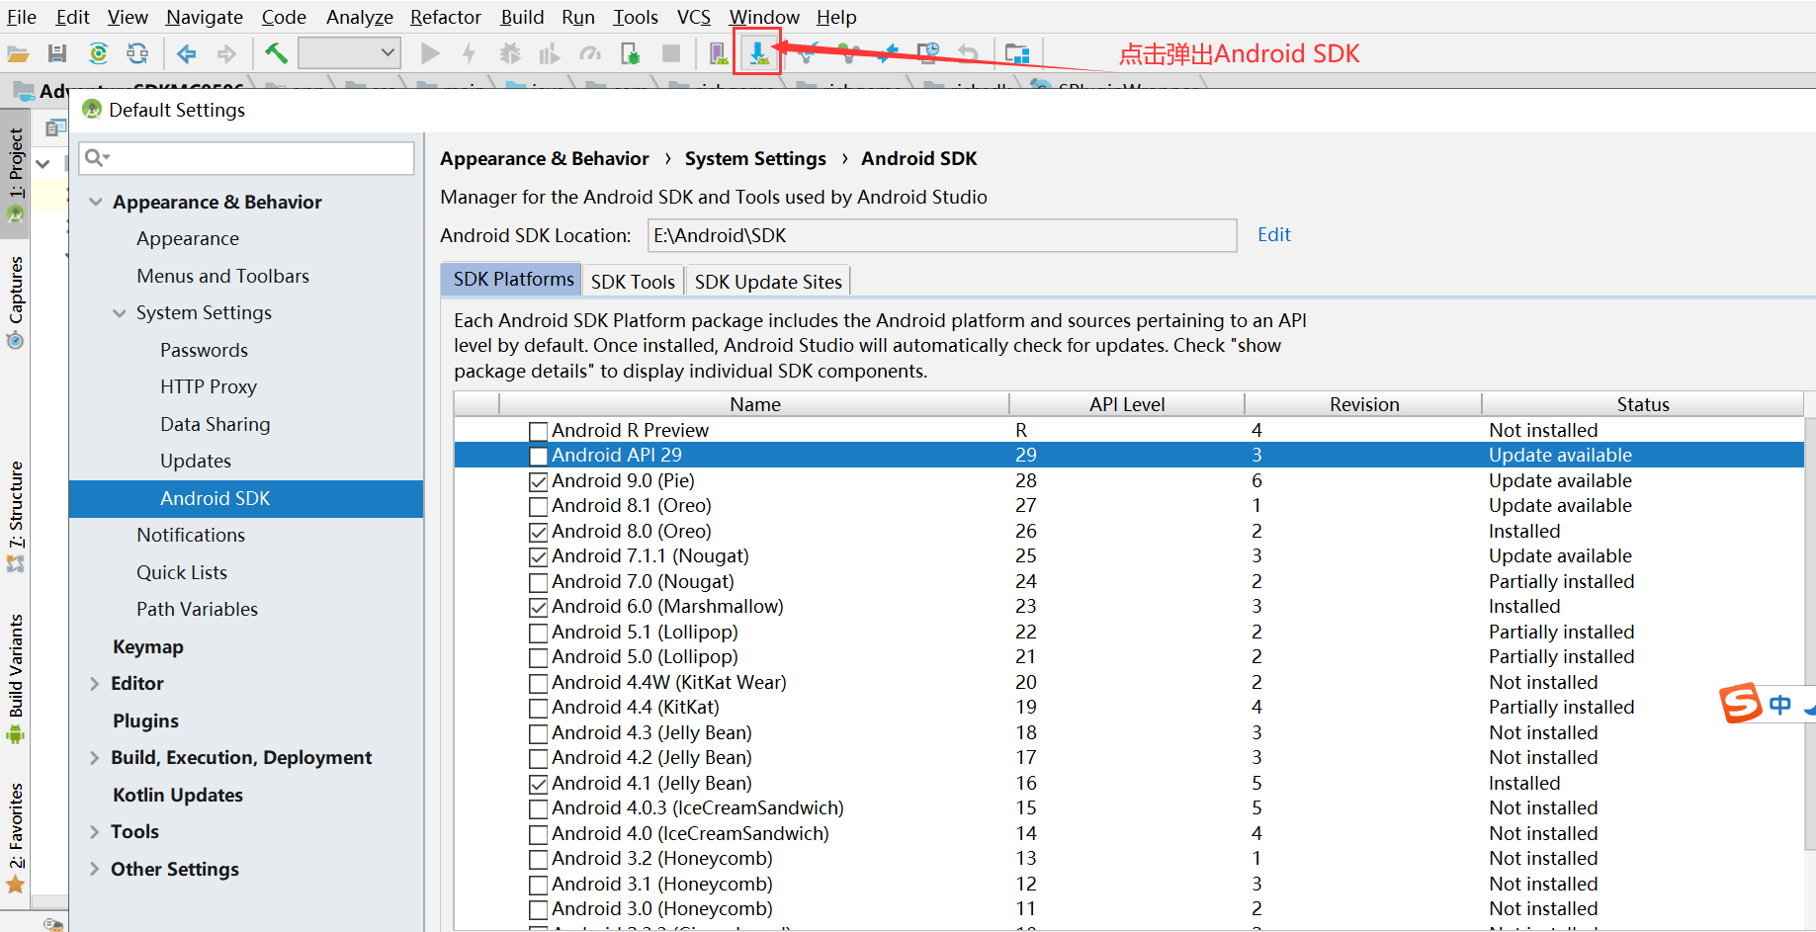Viewport: 1816px width, 932px height.
Task: Expand the Editor settings section
Action: point(95,684)
